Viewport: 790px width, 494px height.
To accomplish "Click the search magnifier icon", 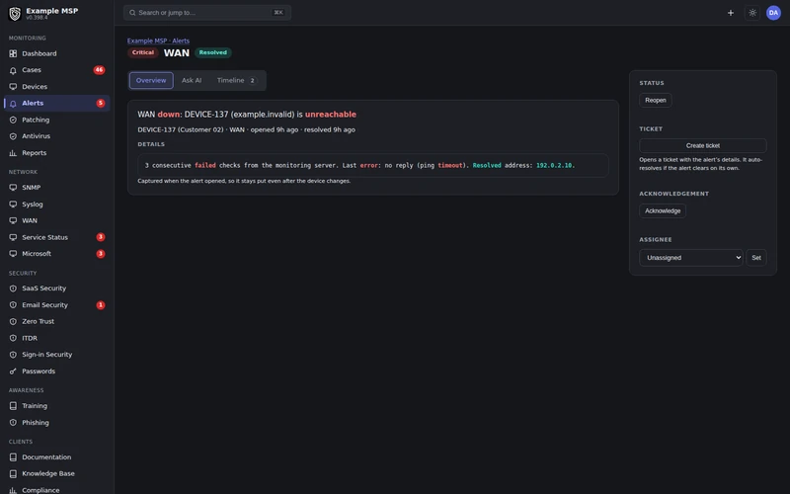I will pyautogui.click(x=132, y=13).
